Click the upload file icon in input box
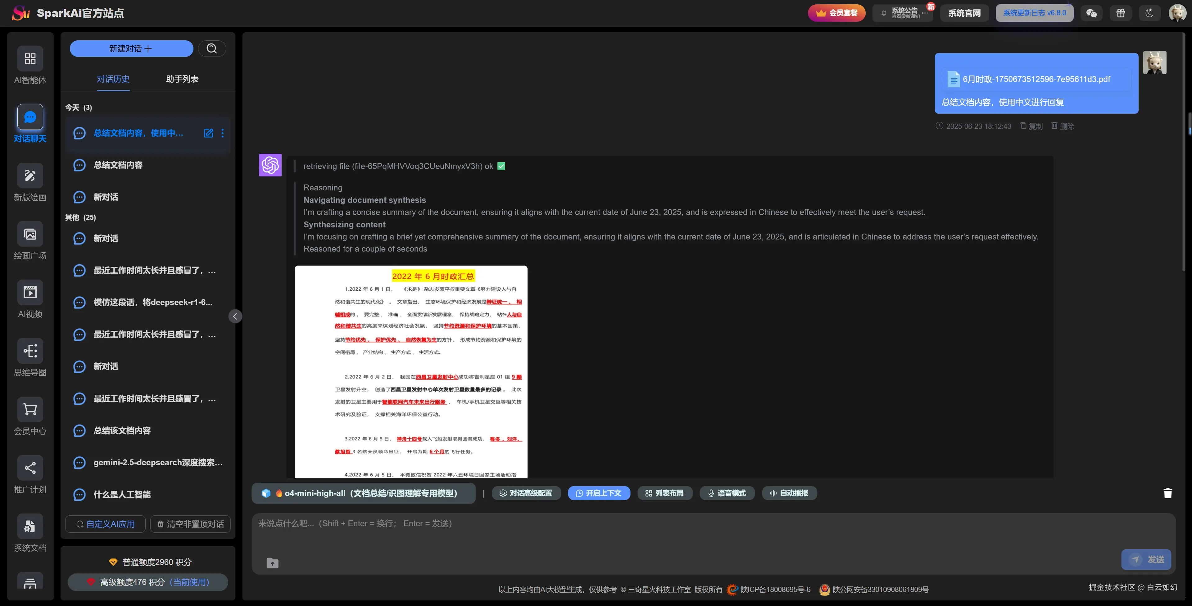The height and width of the screenshot is (606, 1192). click(273, 563)
